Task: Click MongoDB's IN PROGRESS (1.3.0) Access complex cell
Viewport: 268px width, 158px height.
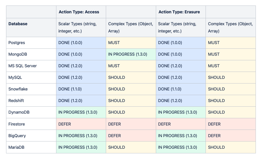Action: click(131, 54)
